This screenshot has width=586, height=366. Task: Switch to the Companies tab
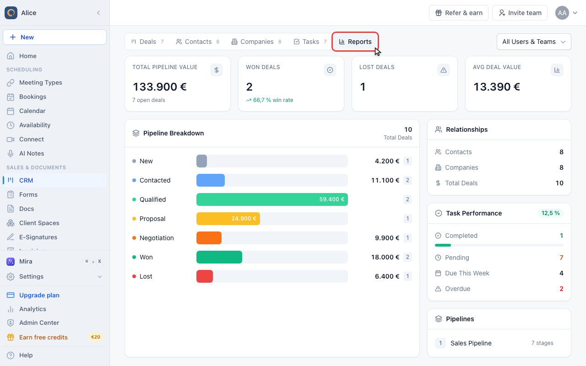(x=256, y=42)
